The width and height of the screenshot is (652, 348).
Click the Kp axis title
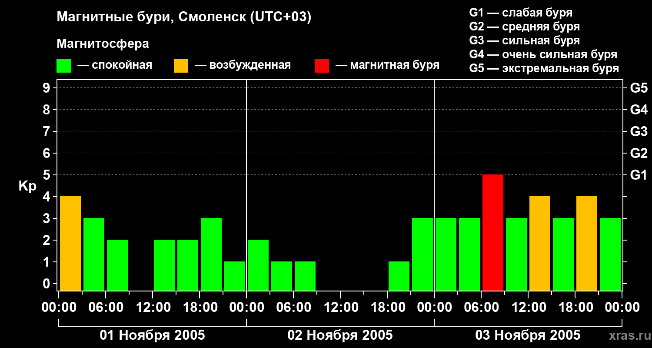27,187
